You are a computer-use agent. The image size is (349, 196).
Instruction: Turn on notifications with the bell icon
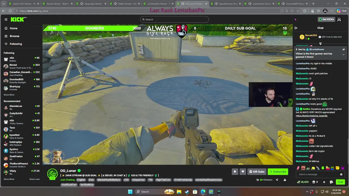click(235, 172)
